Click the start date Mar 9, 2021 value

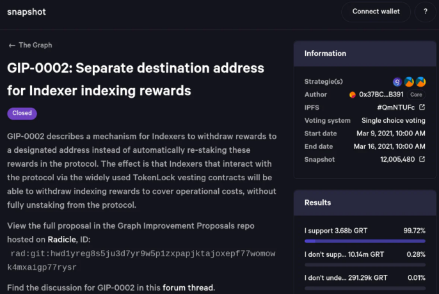[x=391, y=134]
